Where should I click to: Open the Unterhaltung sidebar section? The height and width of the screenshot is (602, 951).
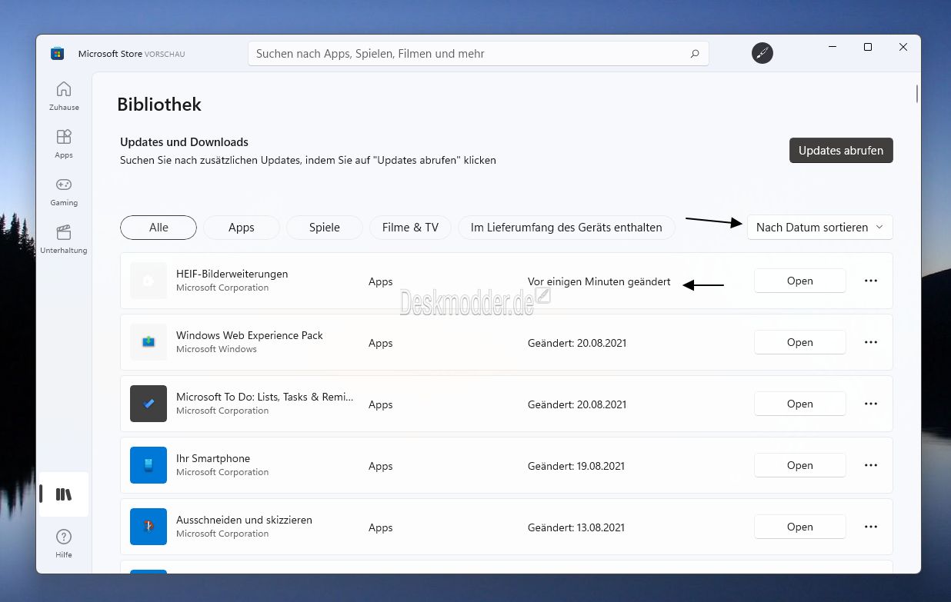coord(64,239)
